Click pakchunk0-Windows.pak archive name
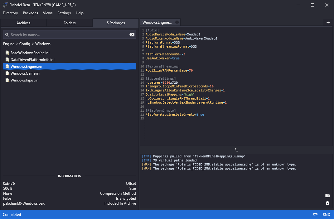Screen dimensions: 334x219 click(x=24, y=203)
